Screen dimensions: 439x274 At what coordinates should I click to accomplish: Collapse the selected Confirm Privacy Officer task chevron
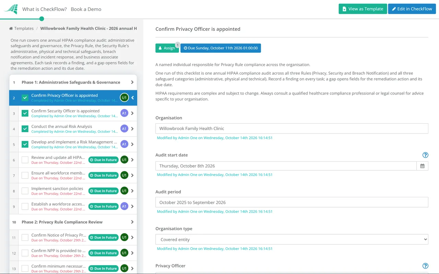point(132,98)
